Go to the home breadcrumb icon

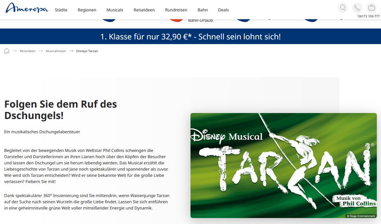[7, 51]
